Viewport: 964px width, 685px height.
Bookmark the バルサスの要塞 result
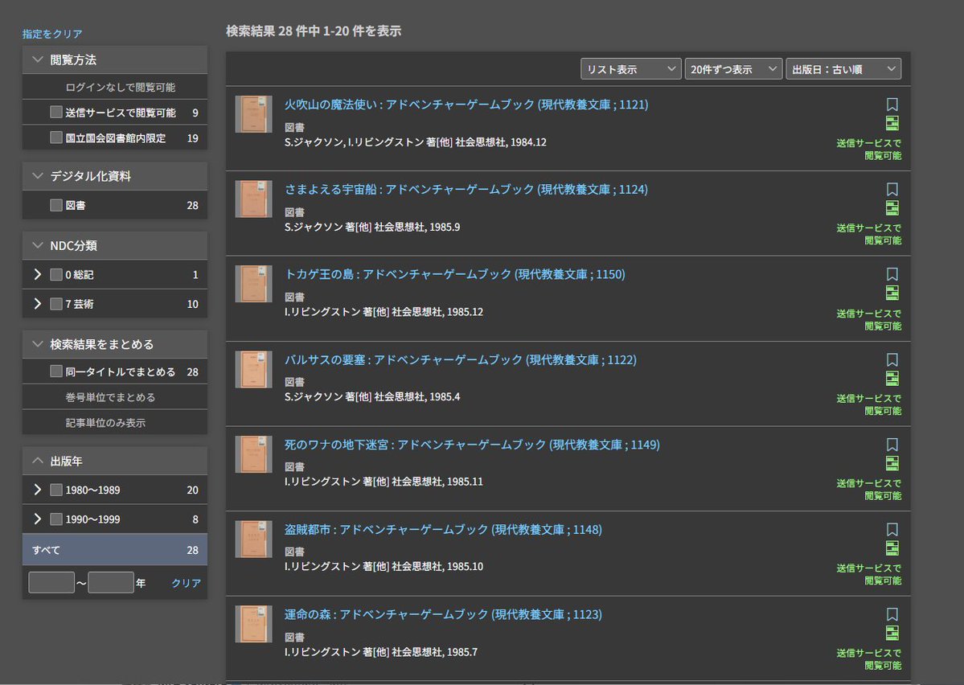(x=892, y=359)
